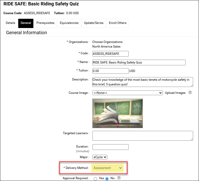Select Yes for Approval Required
Viewport: 199px width, 181px height.
pos(96,179)
